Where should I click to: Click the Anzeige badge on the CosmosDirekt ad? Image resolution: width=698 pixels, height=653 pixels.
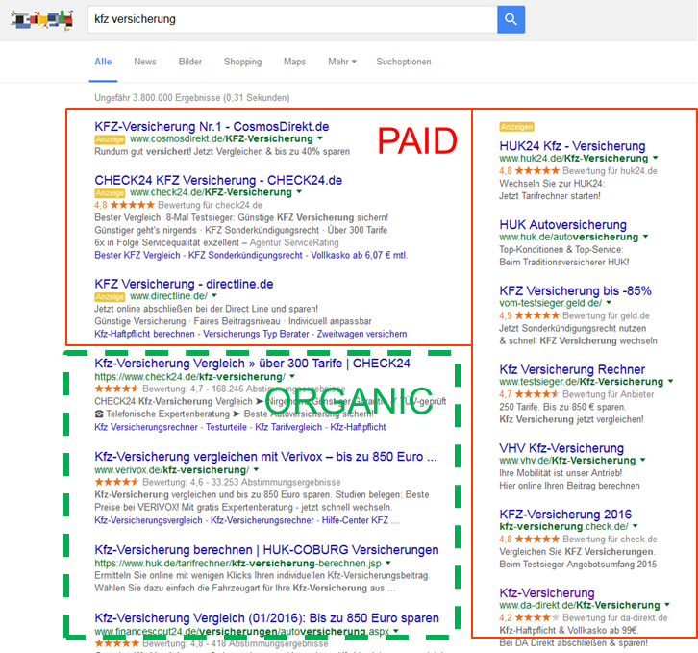(110, 139)
